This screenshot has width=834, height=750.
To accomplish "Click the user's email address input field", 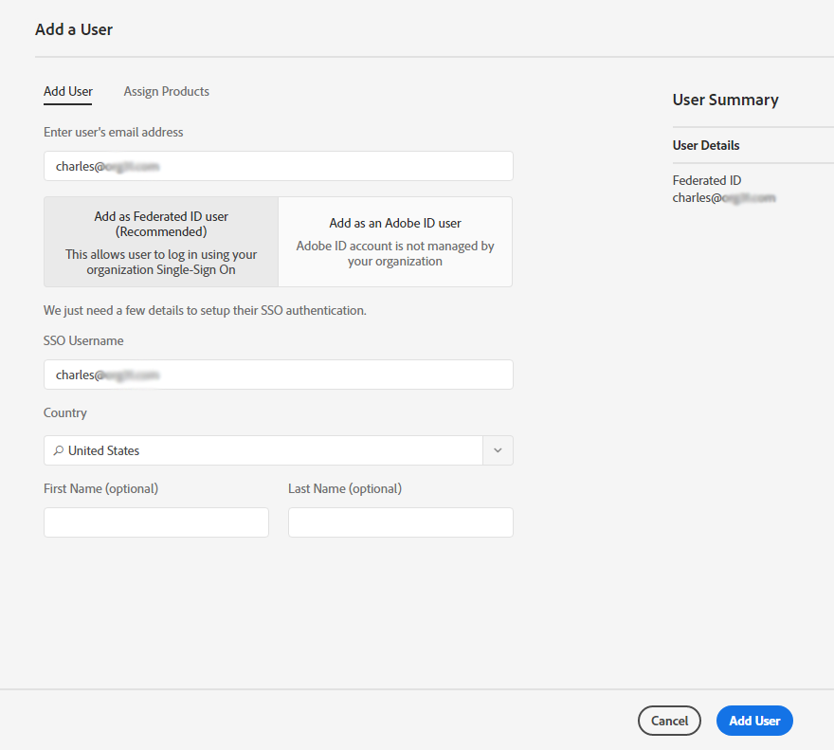I will 278,166.
